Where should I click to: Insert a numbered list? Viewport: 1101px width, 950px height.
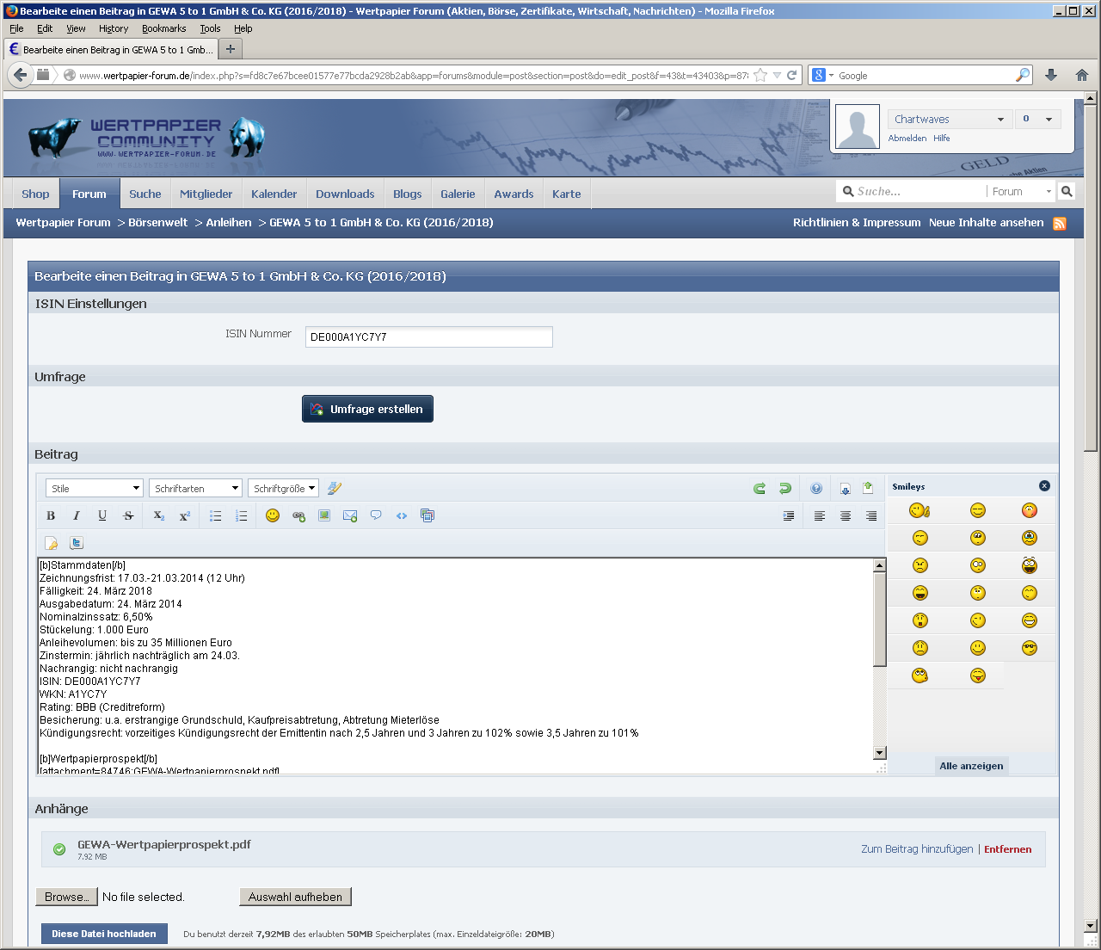click(242, 515)
